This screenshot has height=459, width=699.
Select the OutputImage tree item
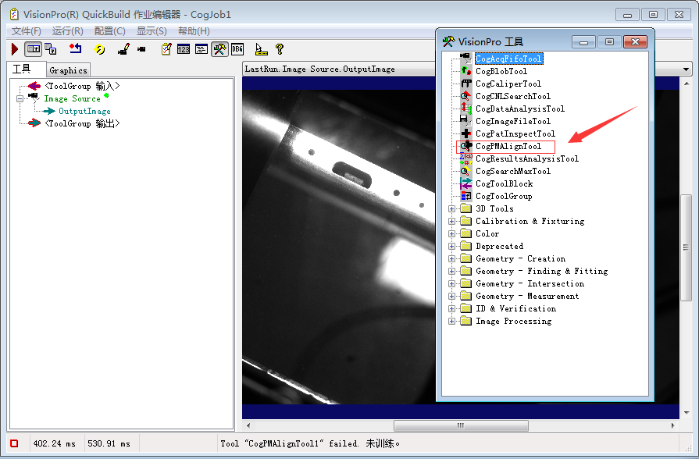click(84, 111)
